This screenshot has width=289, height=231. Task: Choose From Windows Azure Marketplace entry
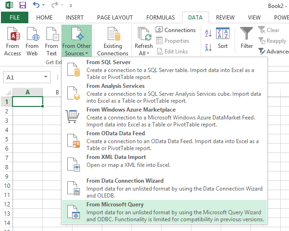pyautogui.click(x=164, y=117)
